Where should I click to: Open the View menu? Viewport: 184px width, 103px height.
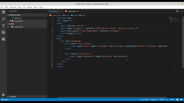point(20,7)
